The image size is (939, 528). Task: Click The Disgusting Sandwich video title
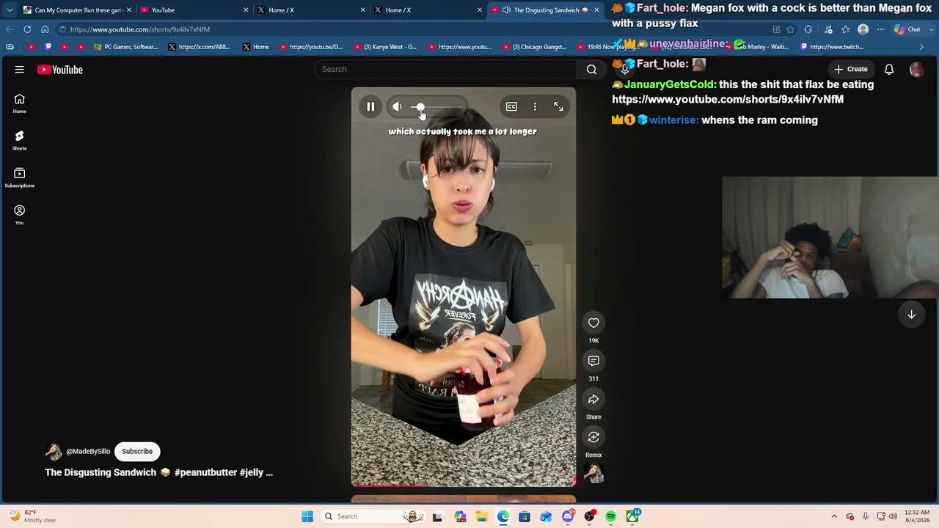tap(158, 473)
